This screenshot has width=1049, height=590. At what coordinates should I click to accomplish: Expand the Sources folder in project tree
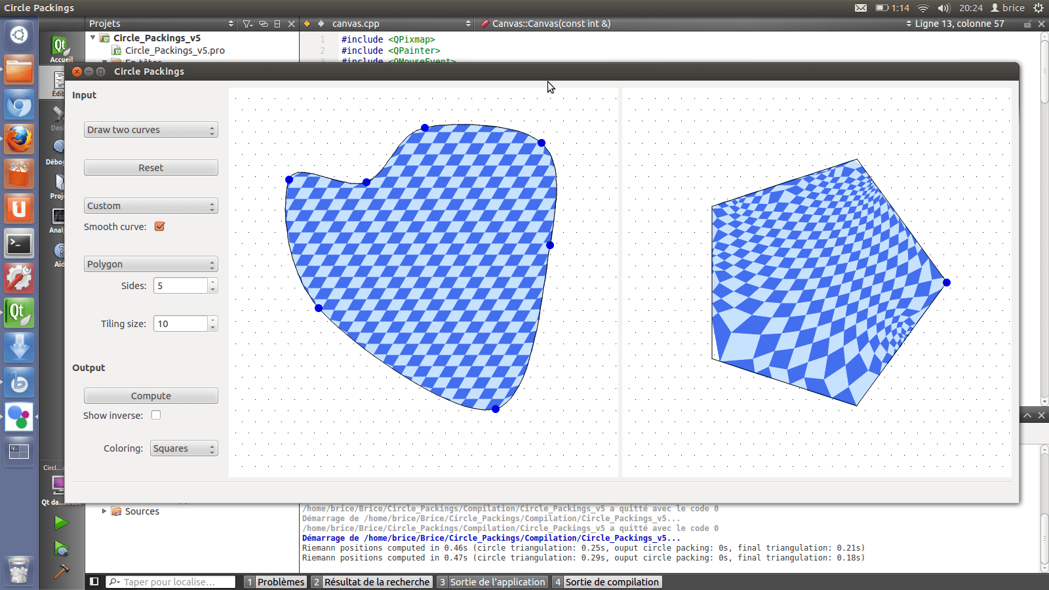pyautogui.click(x=104, y=511)
